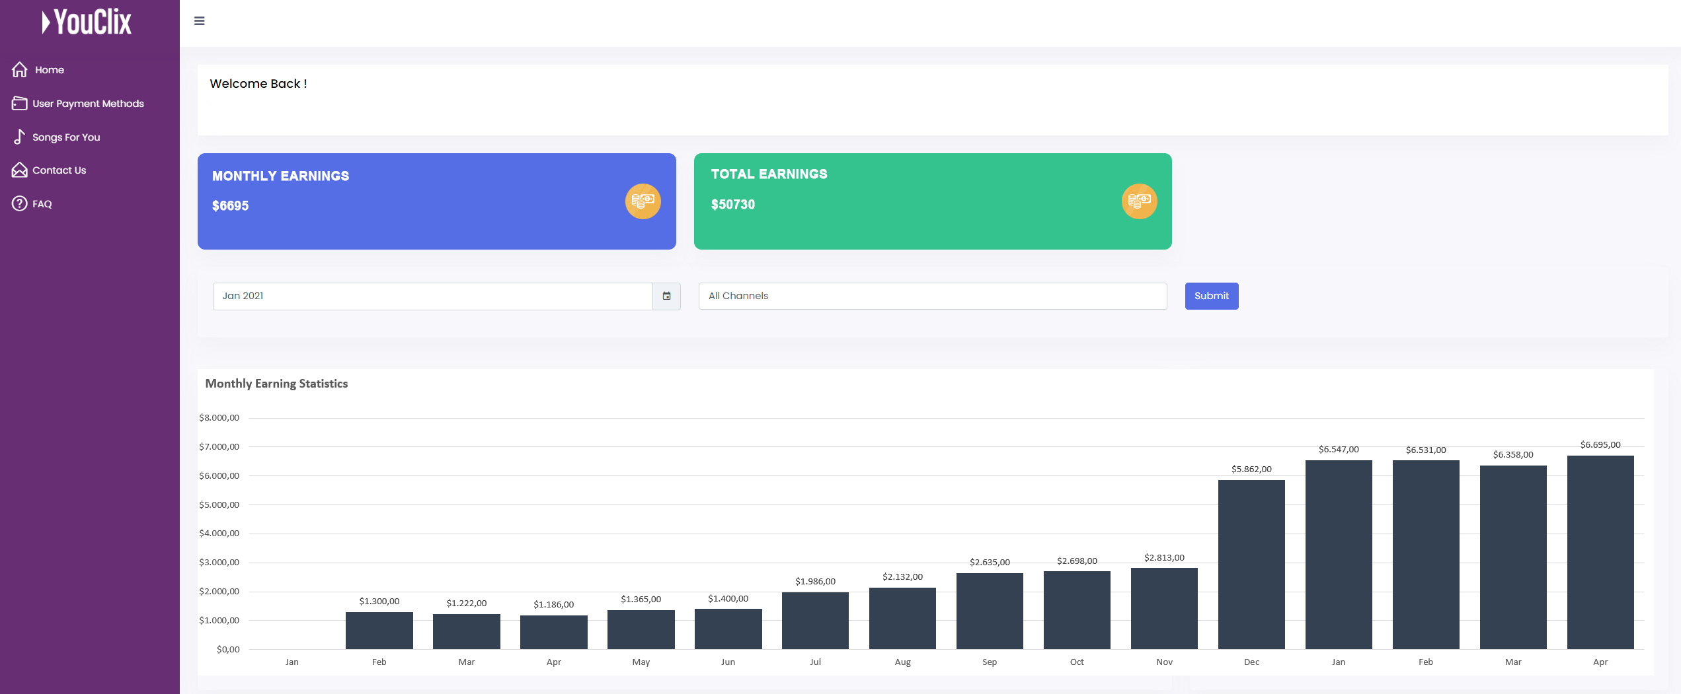Click the $6695 monthly earnings value

click(230, 206)
